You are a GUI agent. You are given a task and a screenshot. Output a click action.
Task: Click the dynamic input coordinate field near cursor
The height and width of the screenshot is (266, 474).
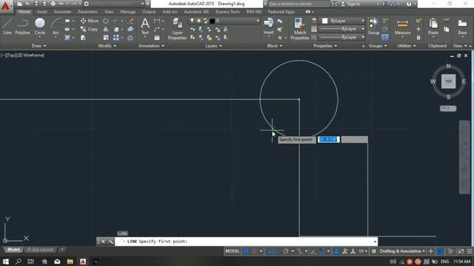tap(329, 140)
